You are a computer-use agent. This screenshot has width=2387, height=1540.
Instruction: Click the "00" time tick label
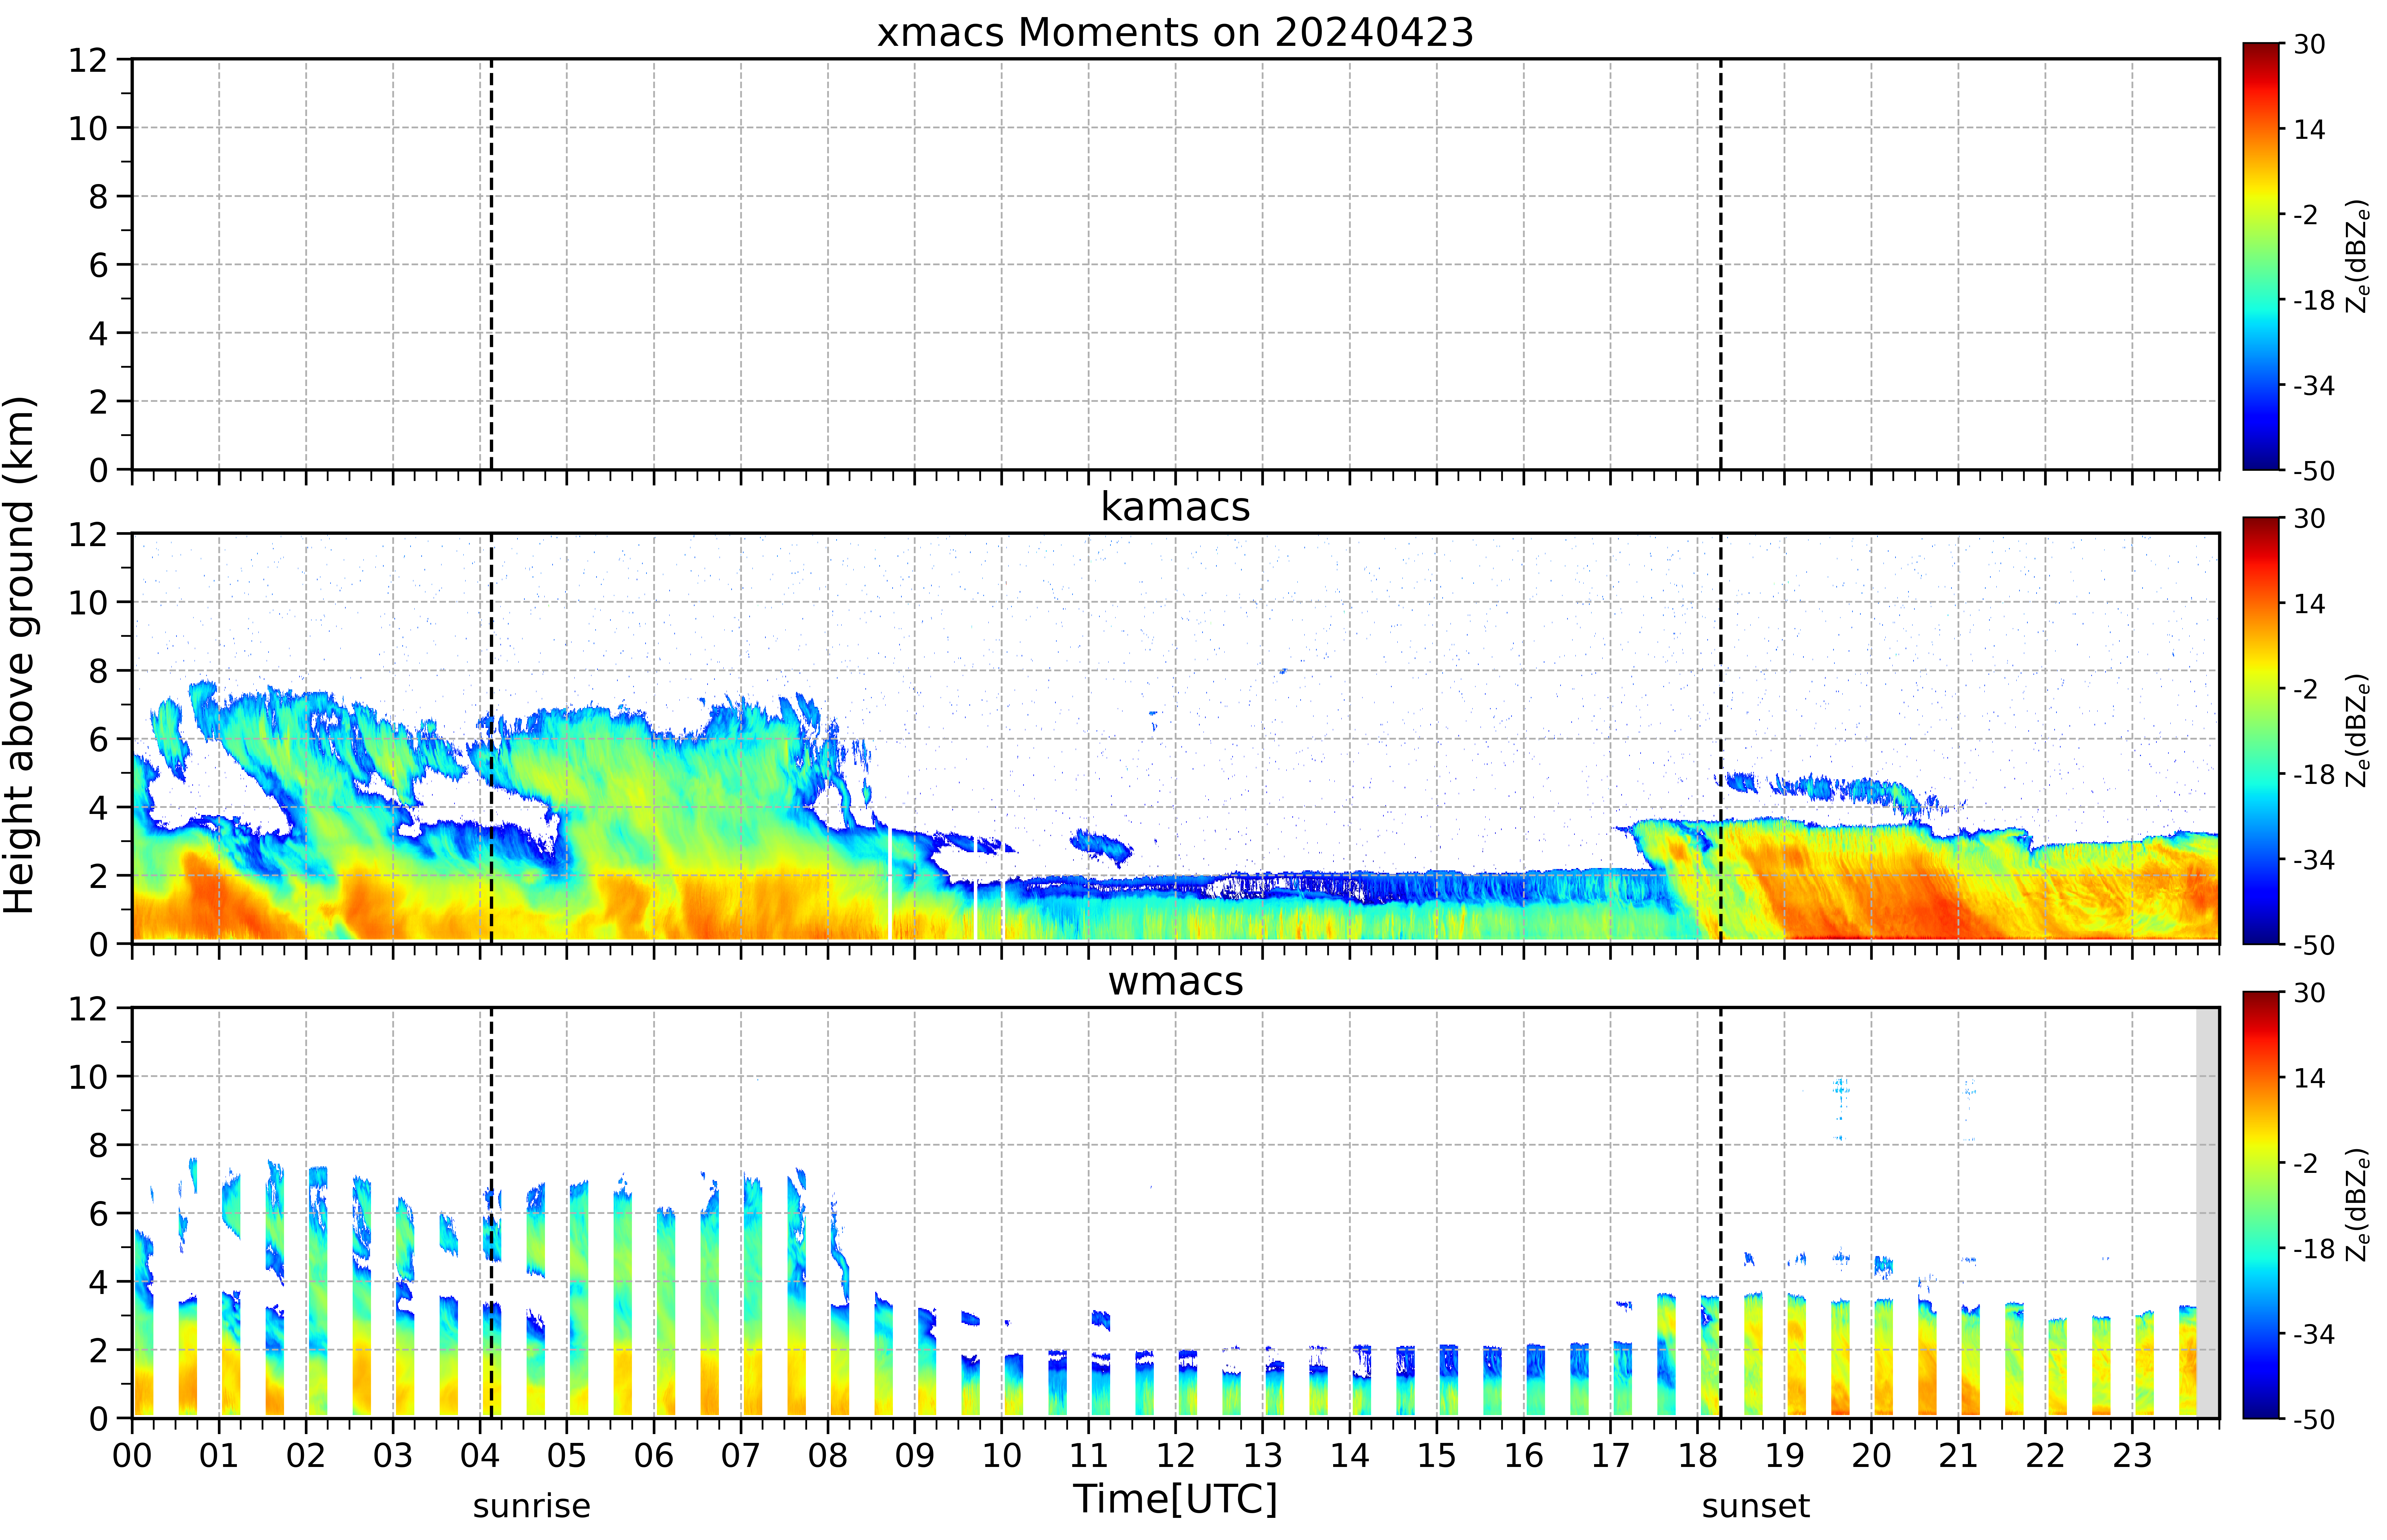pos(132,1456)
